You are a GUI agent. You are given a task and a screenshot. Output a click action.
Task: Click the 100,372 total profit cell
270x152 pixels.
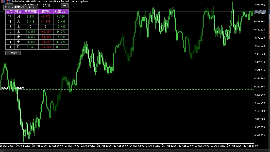(61, 47)
